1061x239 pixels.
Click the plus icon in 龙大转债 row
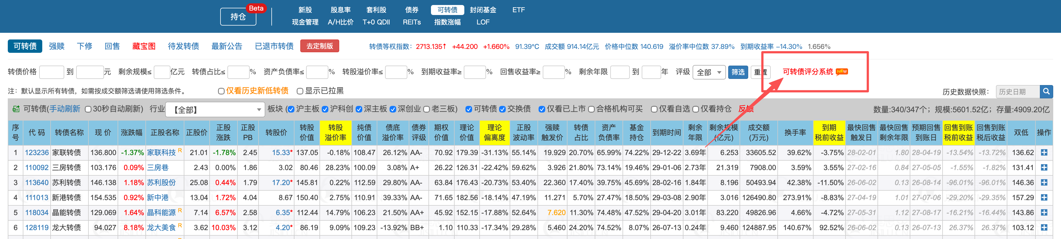point(1044,228)
